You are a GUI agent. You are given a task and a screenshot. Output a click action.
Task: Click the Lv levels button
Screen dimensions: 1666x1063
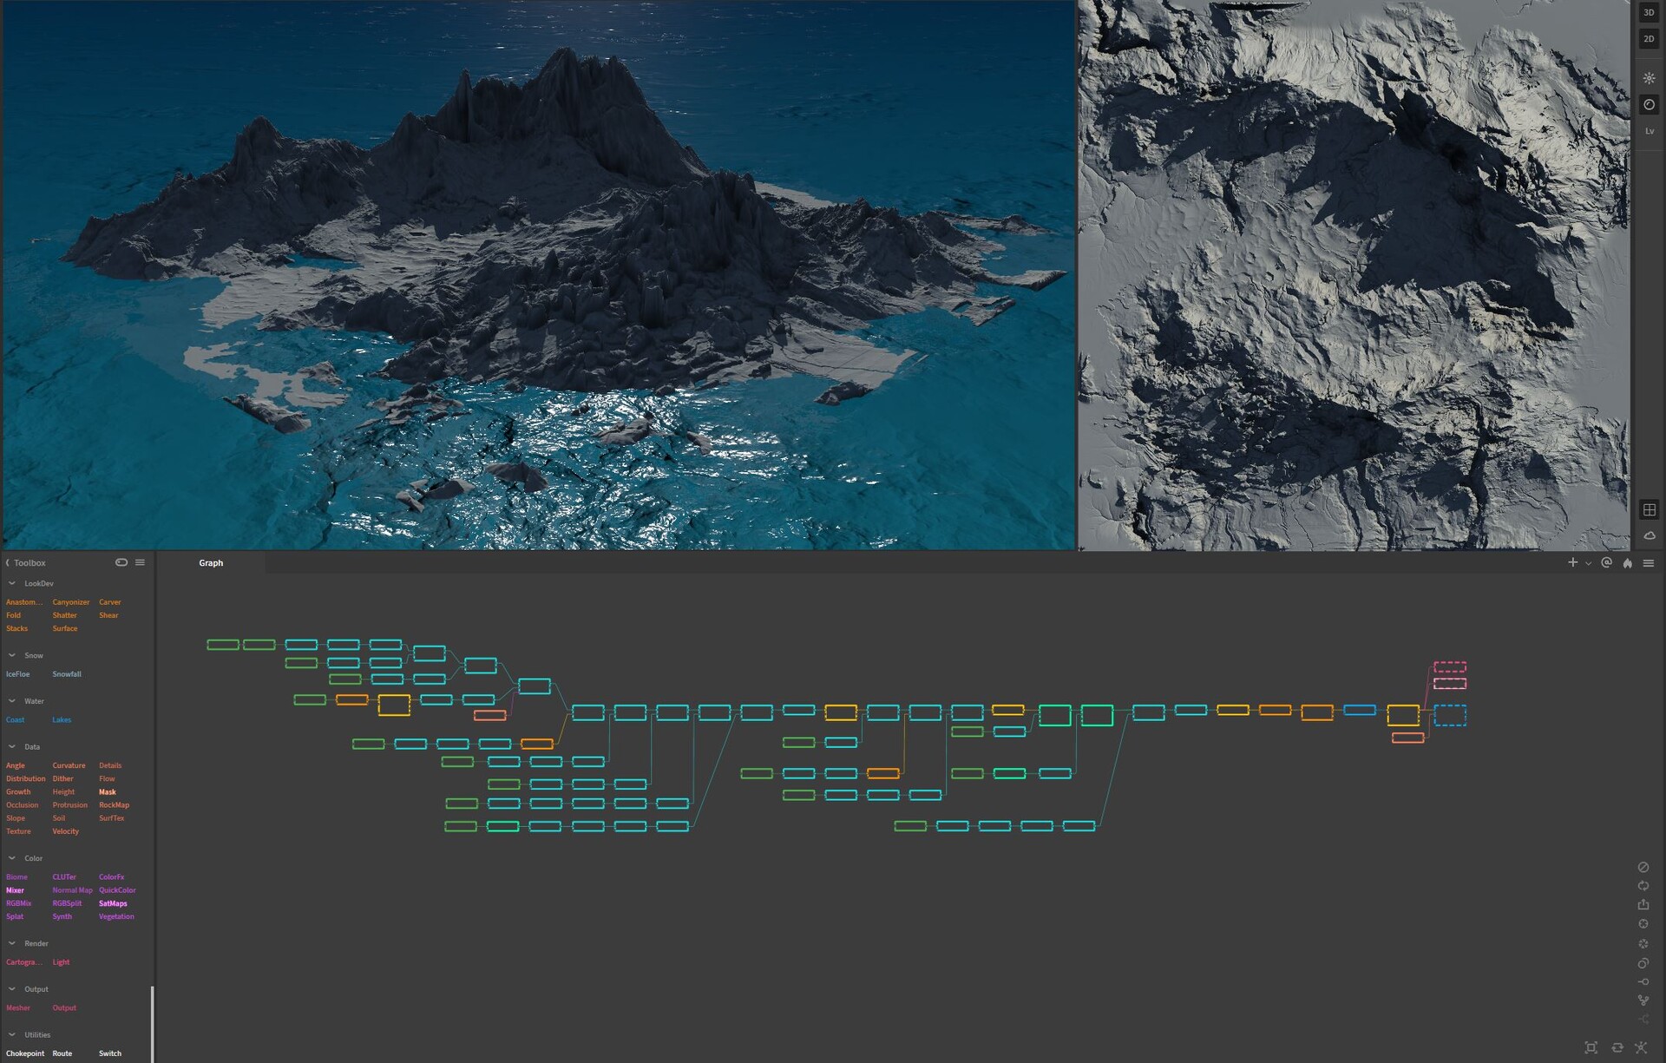click(x=1649, y=131)
